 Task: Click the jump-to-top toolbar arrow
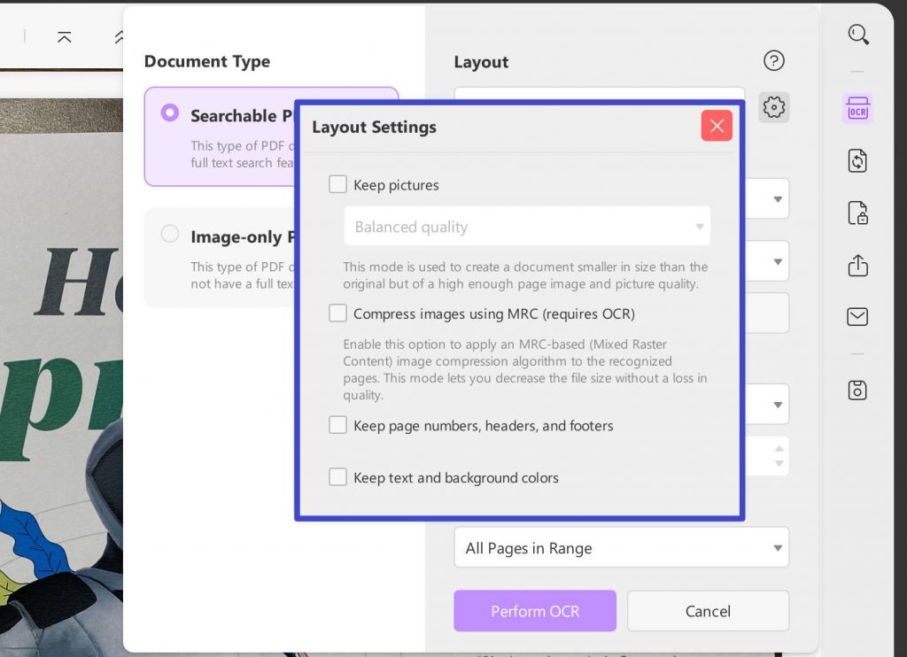click(63, 37)
